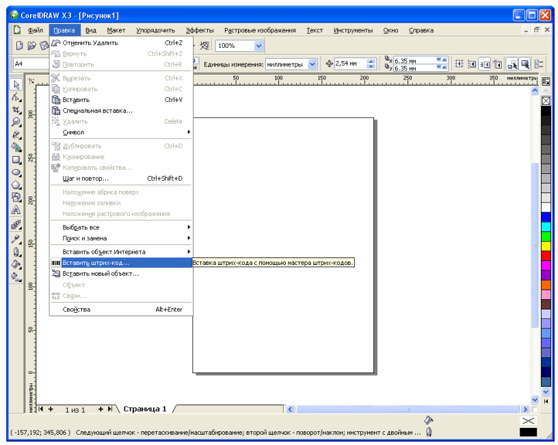
Task: Choose Отменить Удалить in the menu
Action: coord(121,42)
